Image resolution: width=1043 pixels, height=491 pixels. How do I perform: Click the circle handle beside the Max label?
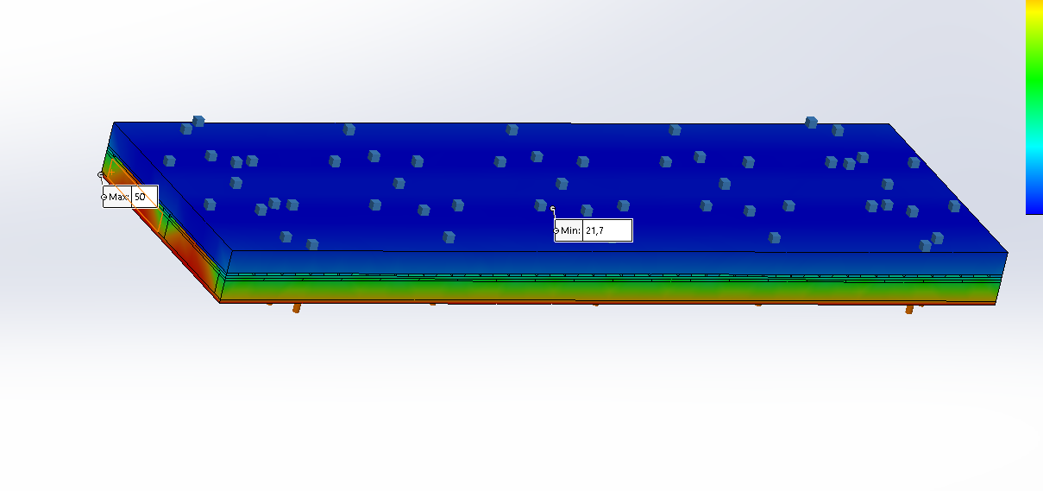[x=104, y=198]
